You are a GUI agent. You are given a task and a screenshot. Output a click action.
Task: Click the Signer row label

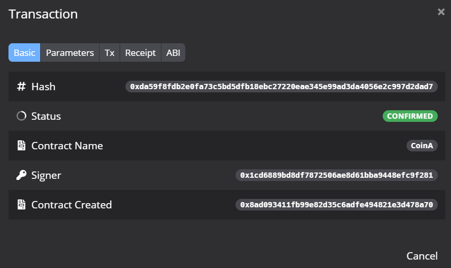pyautogui.click(x=46, y=175)
